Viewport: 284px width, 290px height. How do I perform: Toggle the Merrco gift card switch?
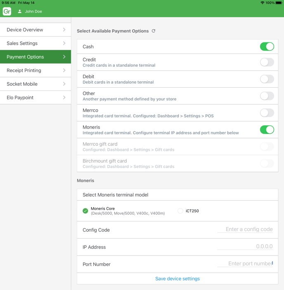267,147
